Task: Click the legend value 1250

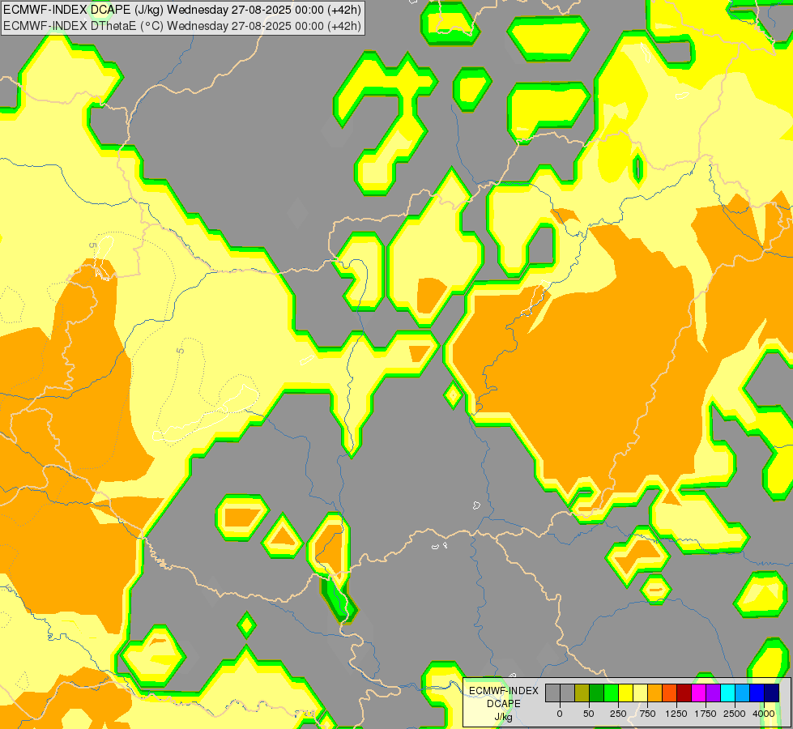Action: 676,714
